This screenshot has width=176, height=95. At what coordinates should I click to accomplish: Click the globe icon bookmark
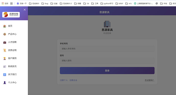(157, 4)
